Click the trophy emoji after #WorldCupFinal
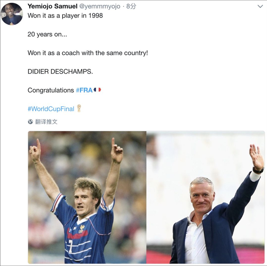This screenshot has height=266, width=267. [x=79, y=108]
